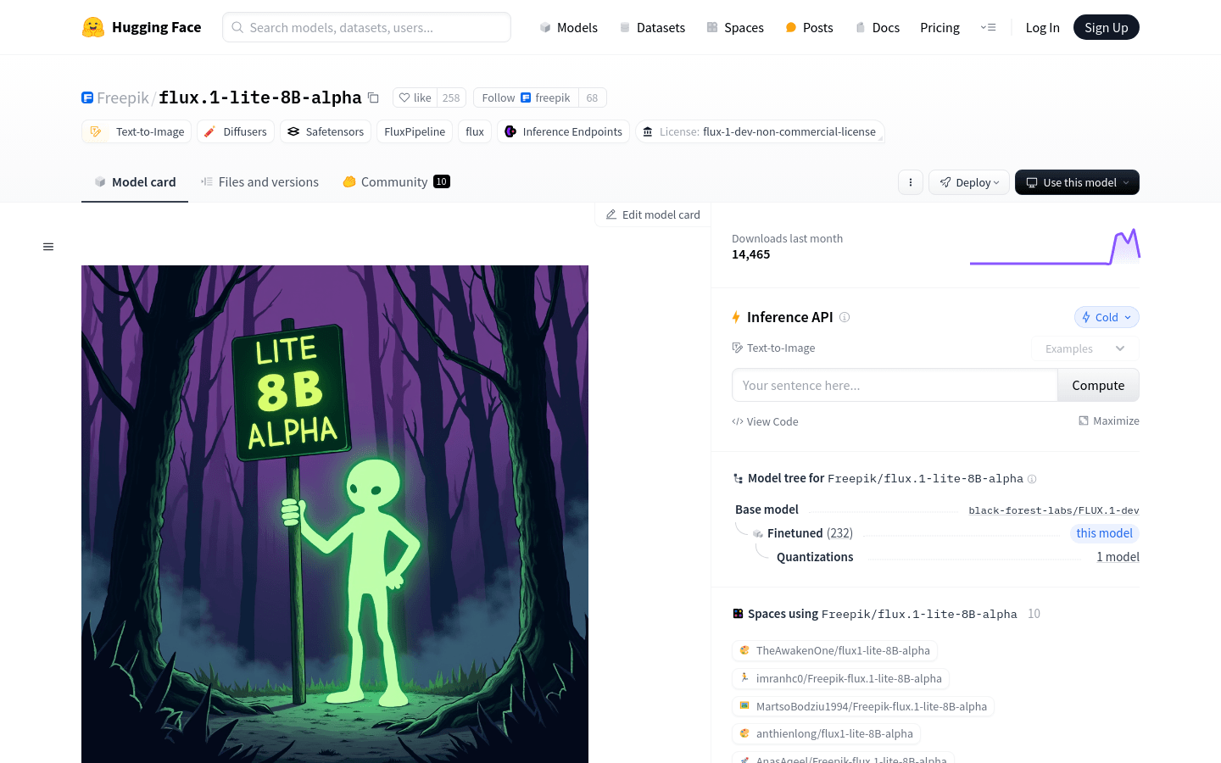The width and height of the screenshot is (1221, 763).
Task: Open the three-dot more options menu
Action: click(911, 182)
